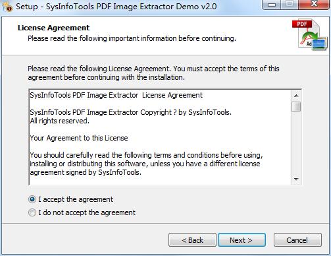Click inside the license agreement text box

pos(160,137)
